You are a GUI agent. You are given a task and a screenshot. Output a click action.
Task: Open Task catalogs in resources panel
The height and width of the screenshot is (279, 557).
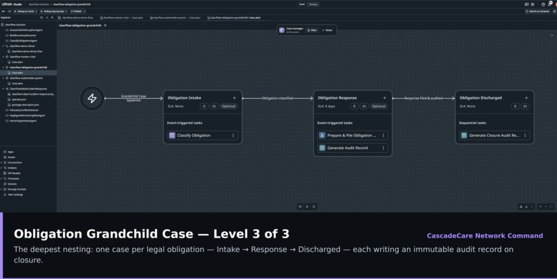(15, 195)
